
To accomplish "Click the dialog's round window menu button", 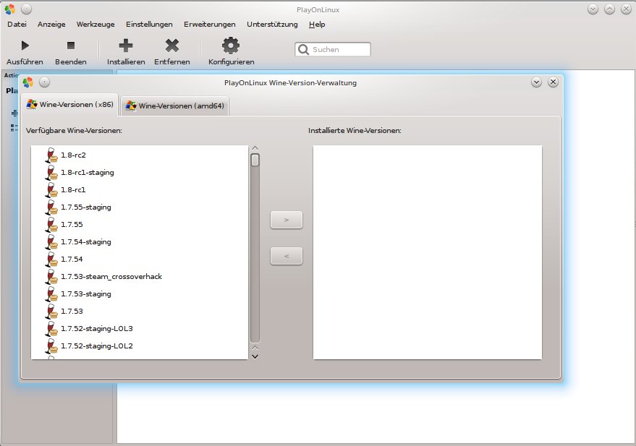I will pyautogui.click(x=45, y=82).
